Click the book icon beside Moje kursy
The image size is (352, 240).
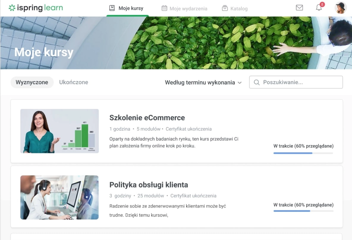click(112, 8)
